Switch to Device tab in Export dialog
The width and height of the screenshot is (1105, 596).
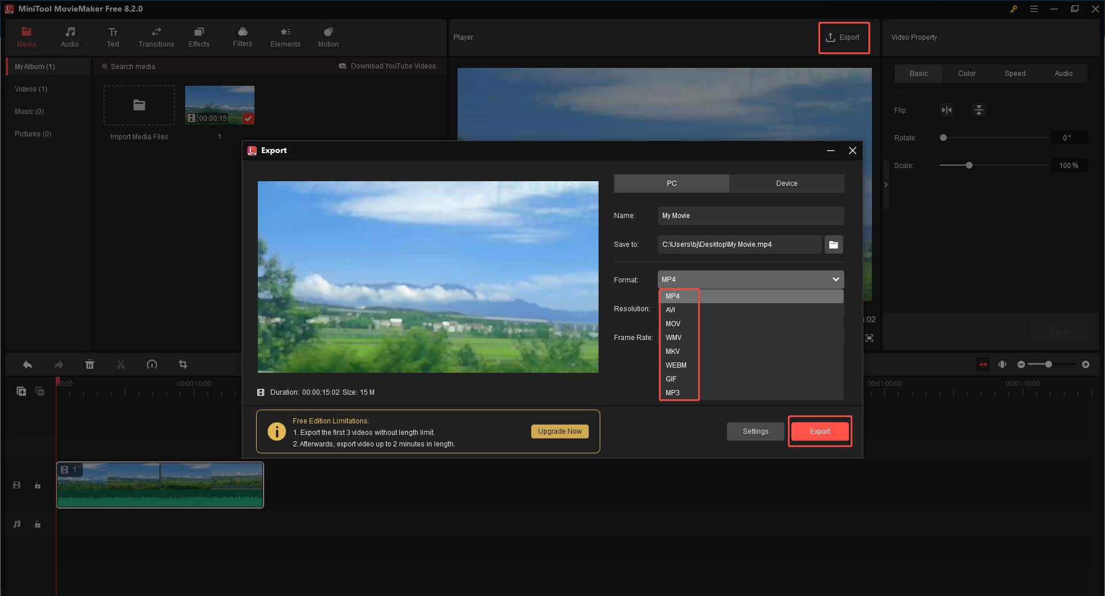(787, 184)
